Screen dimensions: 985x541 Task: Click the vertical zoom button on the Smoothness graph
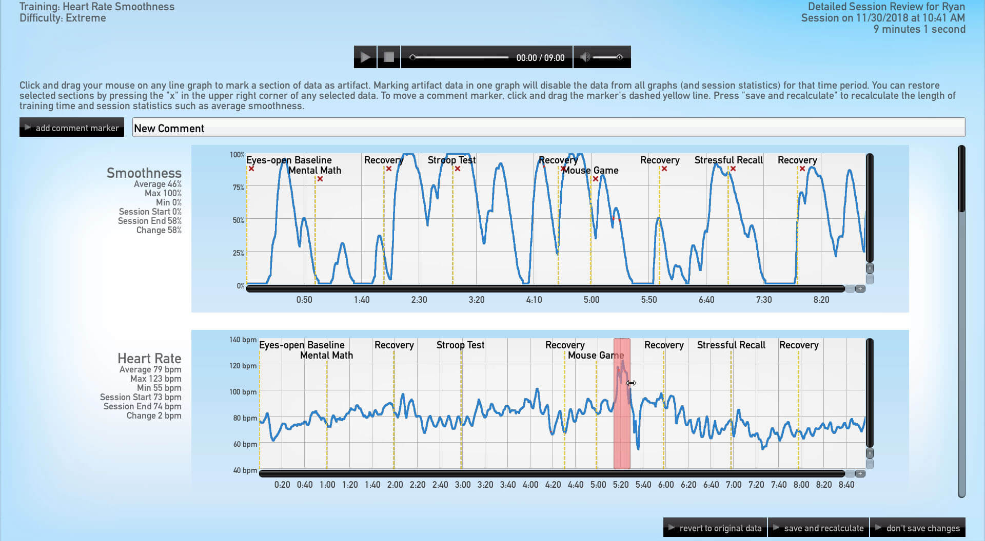click(x=870, y=268)
